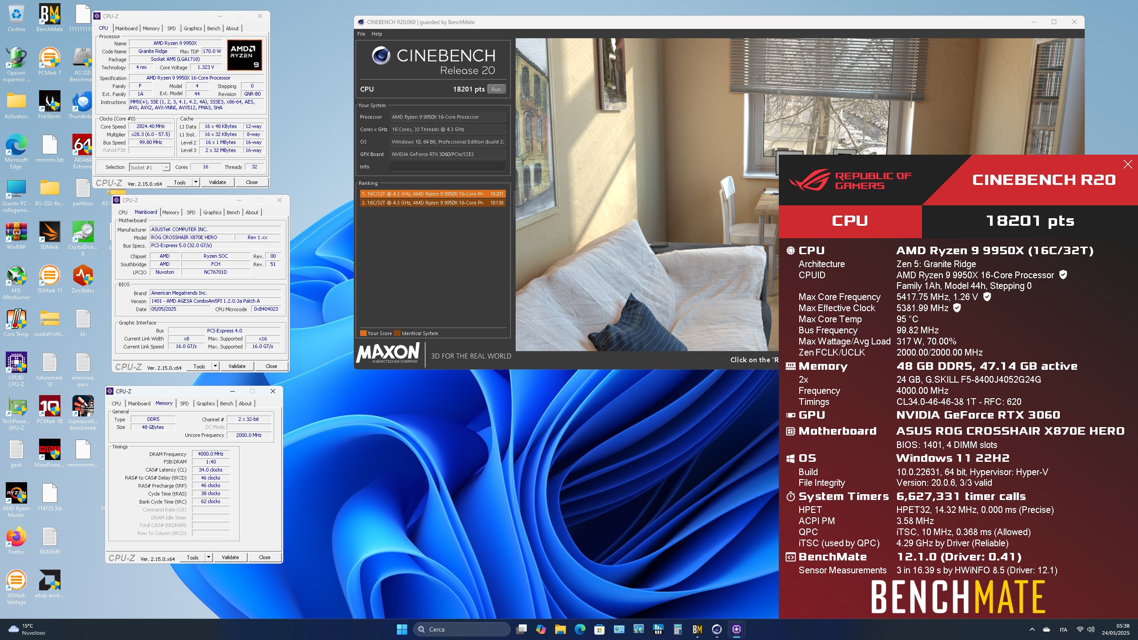Click the Cinebench rendered room image
The width and height of the screenshot is (1138, 640).
pyautogui.click(x=647, y=194)
